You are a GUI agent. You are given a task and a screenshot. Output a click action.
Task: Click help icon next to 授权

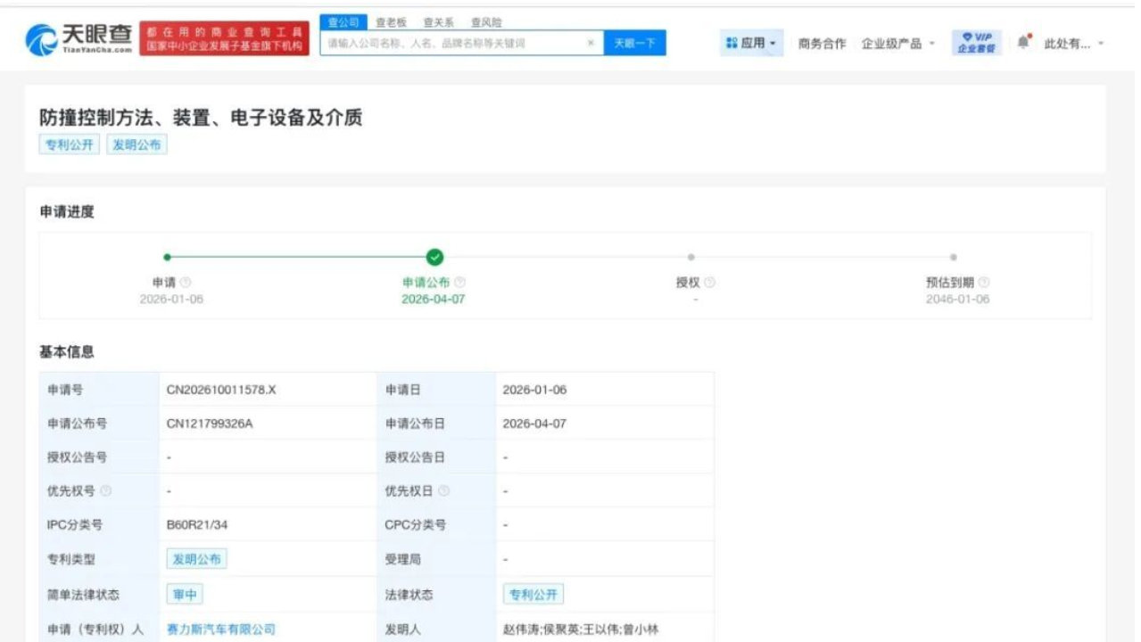tap(710, 283)
